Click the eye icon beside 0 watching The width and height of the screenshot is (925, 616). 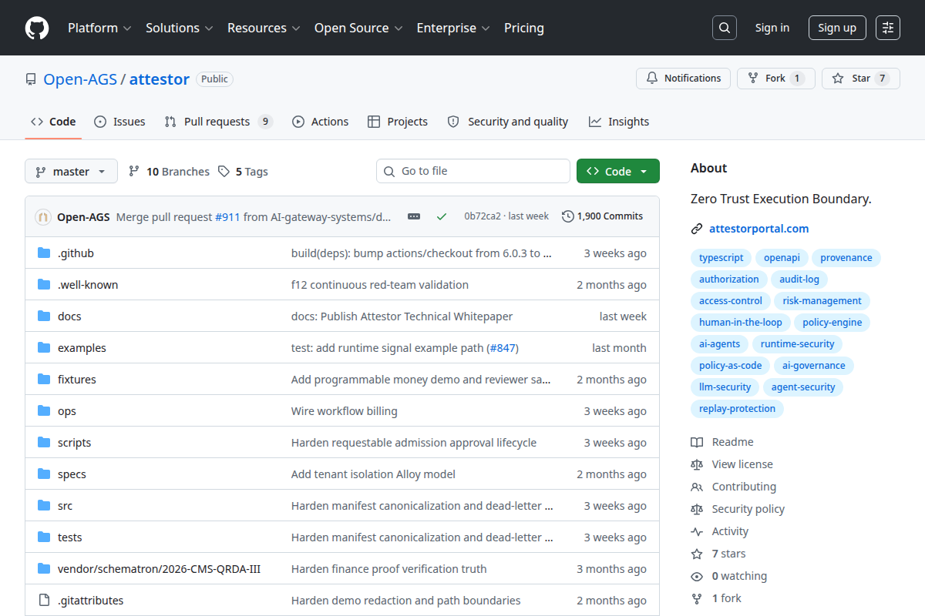pyautogui.click(x=697, y=576)
